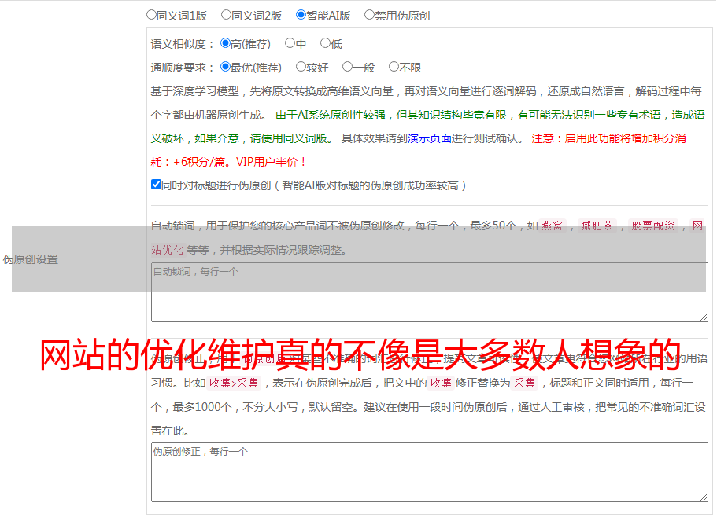Click the 收集>采集 example code
This screenshot has width=717, height=517.
coord(234,383)
